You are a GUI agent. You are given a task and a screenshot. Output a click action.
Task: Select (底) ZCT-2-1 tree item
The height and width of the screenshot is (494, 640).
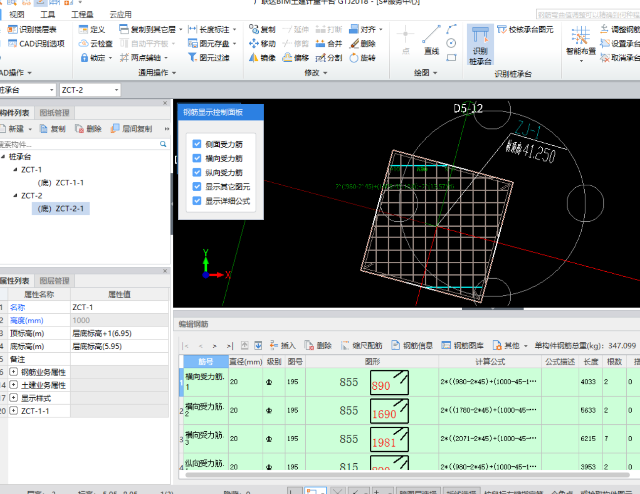61,208
